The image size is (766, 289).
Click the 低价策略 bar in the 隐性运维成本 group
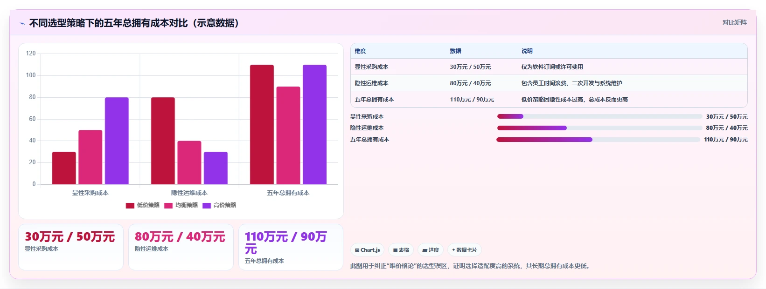pos(163,141)
